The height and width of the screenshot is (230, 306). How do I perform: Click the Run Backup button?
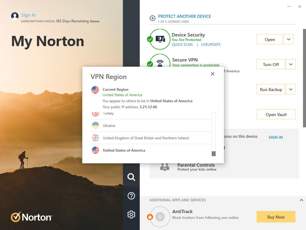pos(271,90)
